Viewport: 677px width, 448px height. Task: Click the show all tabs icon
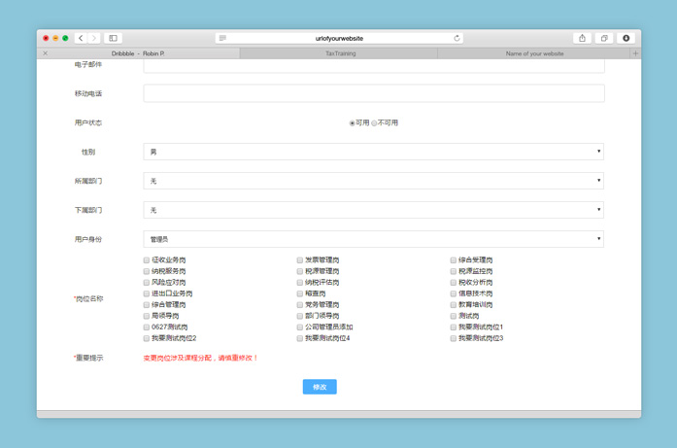[604, 38]
